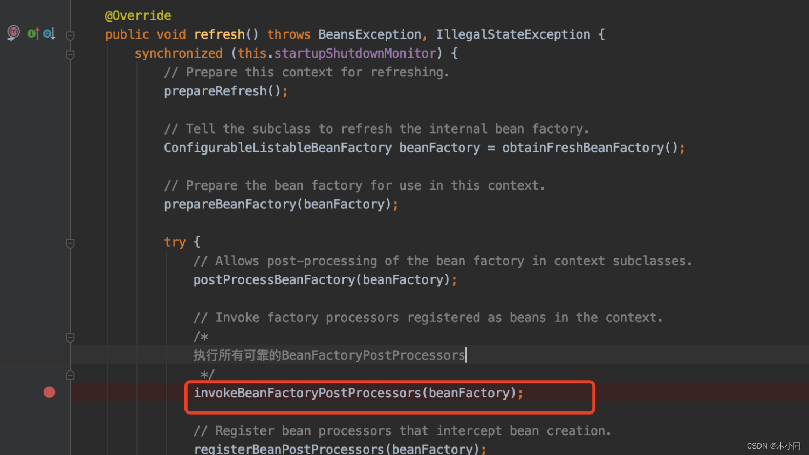809x455 pixels.
Task: Collapse the refresh() method fold marker
Action: click(x=70, y=36)
